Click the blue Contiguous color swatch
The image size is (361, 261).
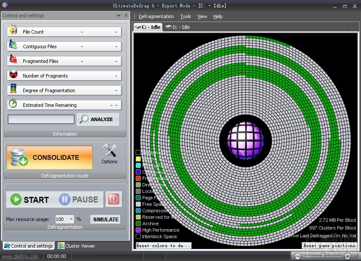tap(138, 172)
